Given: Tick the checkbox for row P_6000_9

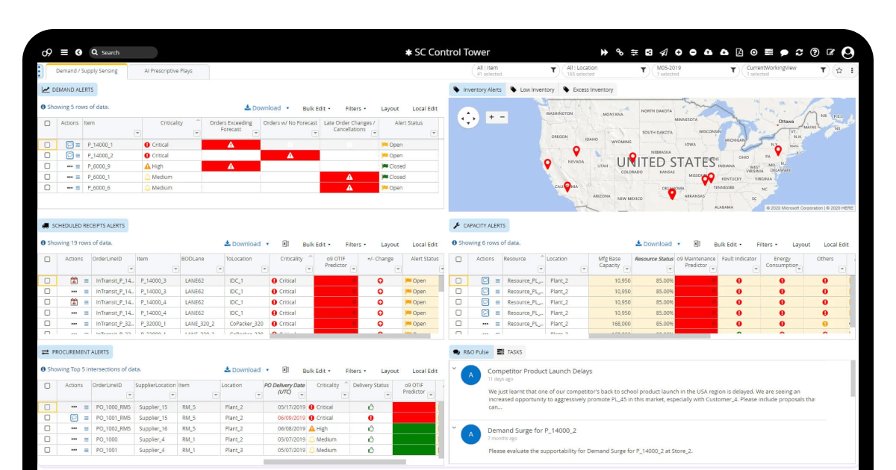Looking at the screenshot, I should 47,166.
